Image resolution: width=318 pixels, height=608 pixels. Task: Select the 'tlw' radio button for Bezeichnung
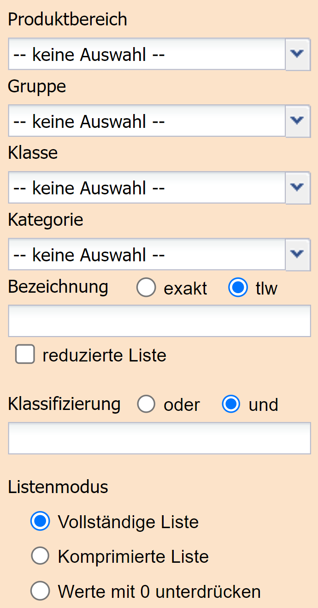[x=238, y=288]
